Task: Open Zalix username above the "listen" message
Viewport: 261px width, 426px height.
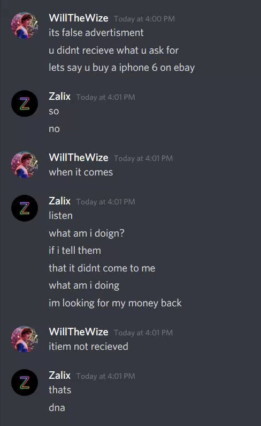Action: tap(59, 201)
